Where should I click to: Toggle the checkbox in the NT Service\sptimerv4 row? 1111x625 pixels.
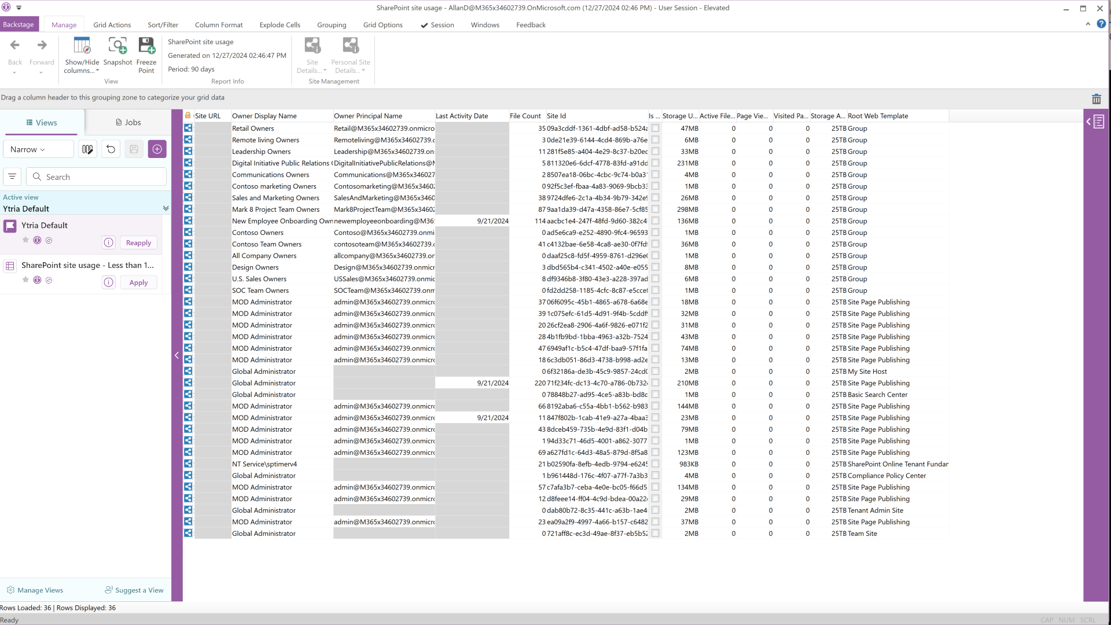pos(655,464)
